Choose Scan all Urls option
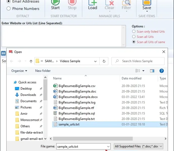174x151 pixels. 134,37
